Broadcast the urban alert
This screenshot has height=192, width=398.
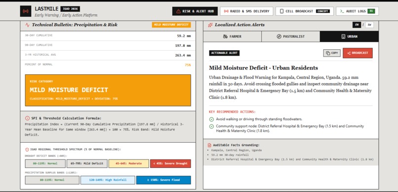(358, 53)
